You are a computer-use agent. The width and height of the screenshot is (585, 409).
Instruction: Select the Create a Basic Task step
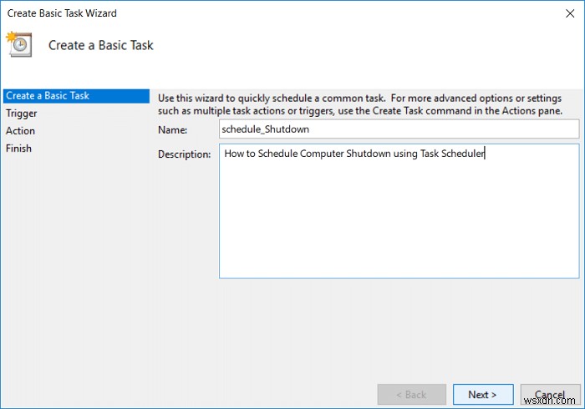point(48,96)
